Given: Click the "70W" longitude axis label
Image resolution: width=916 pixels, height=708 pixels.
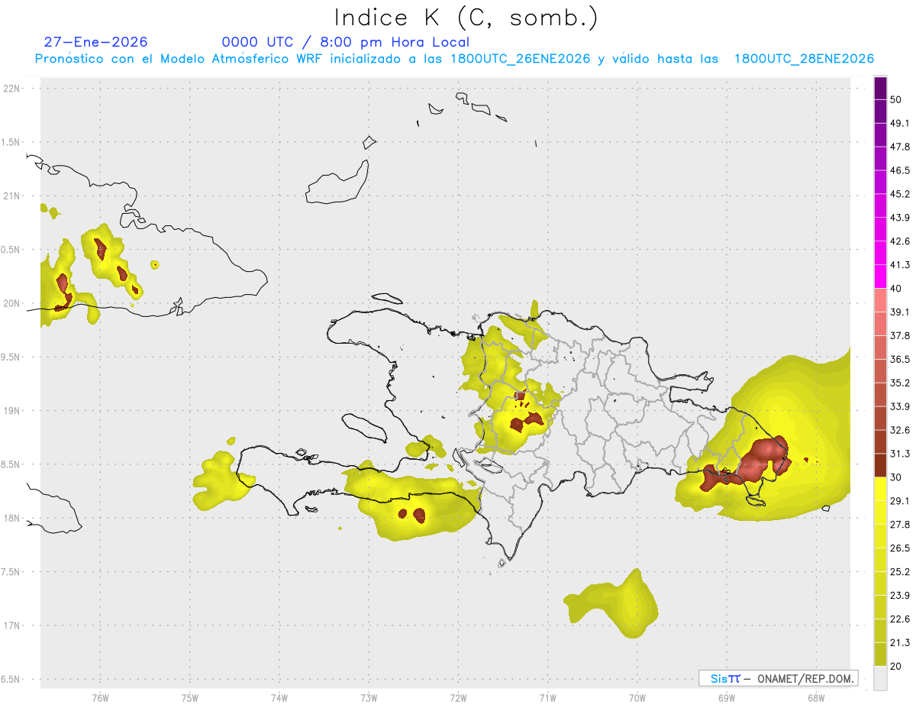Looking at the screenshot, I should point(637,697).
